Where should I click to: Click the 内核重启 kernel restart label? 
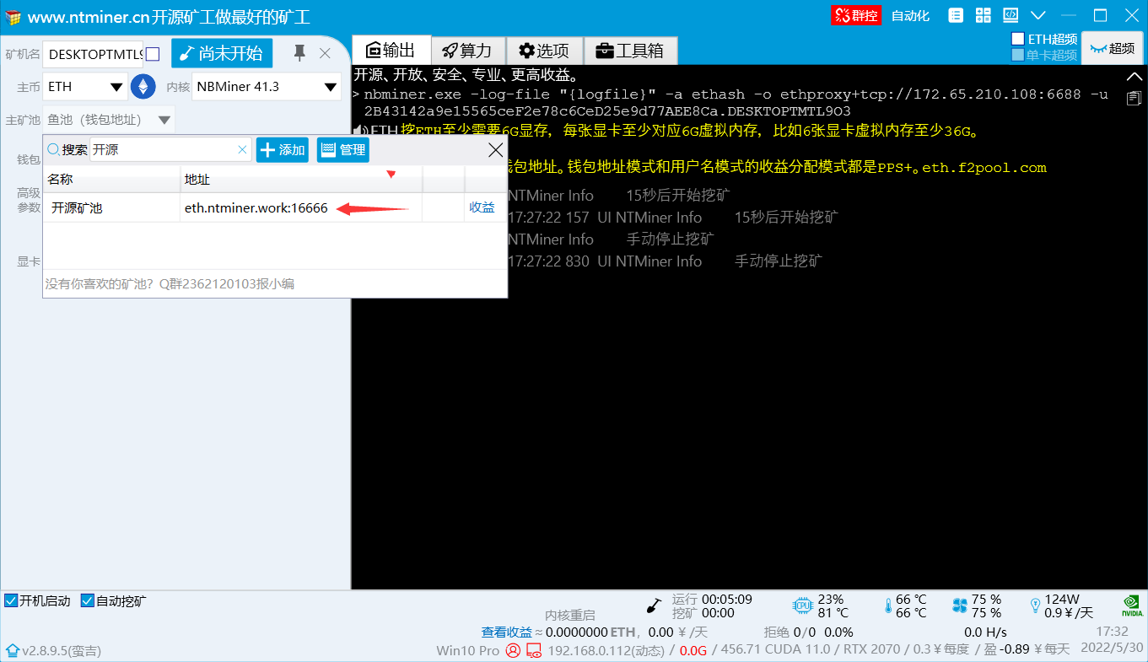570,616
